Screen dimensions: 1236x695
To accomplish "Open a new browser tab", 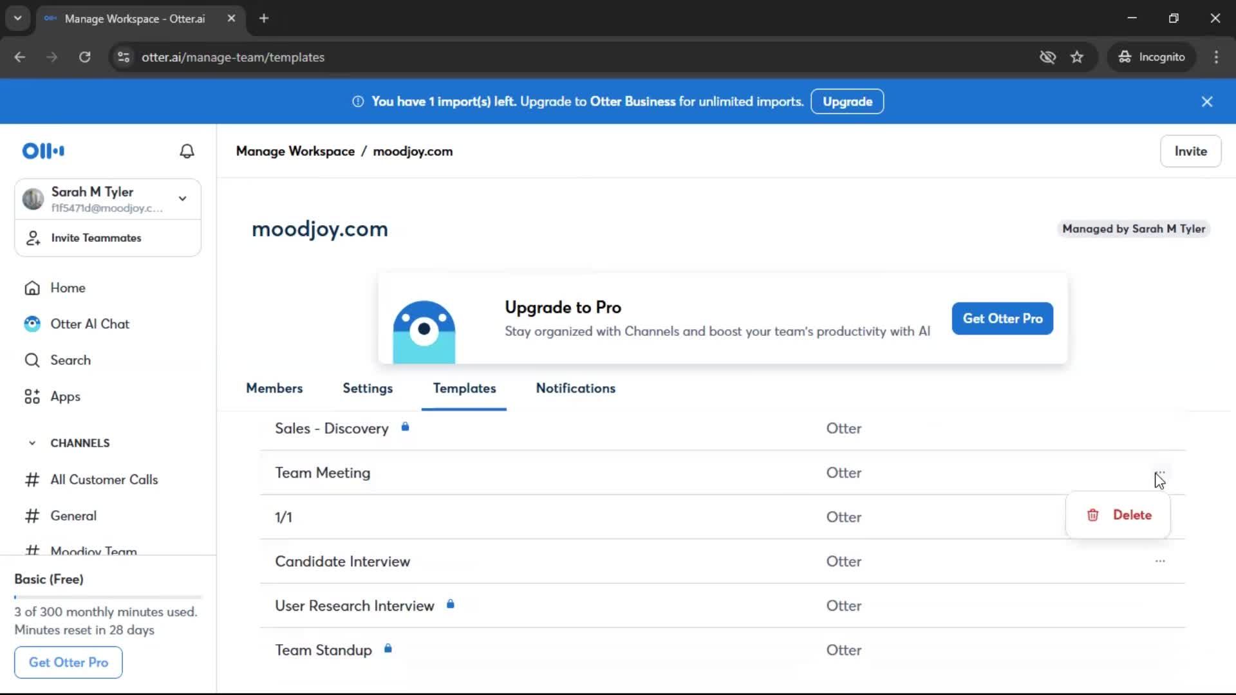I will [x=264, y=18].
